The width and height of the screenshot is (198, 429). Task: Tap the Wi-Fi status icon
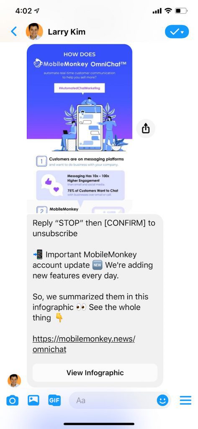click(x=168, y=11)
